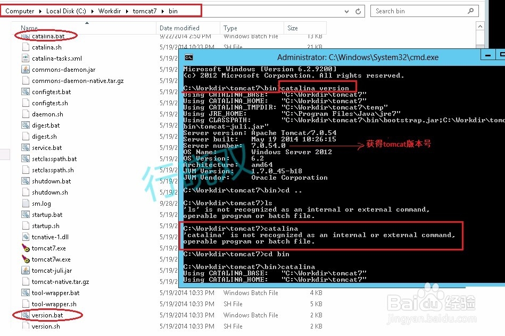Click the tomcat7.exe application icon
Image resolution: width=505 pixels, height=336 pixels.
coord(26,248)
